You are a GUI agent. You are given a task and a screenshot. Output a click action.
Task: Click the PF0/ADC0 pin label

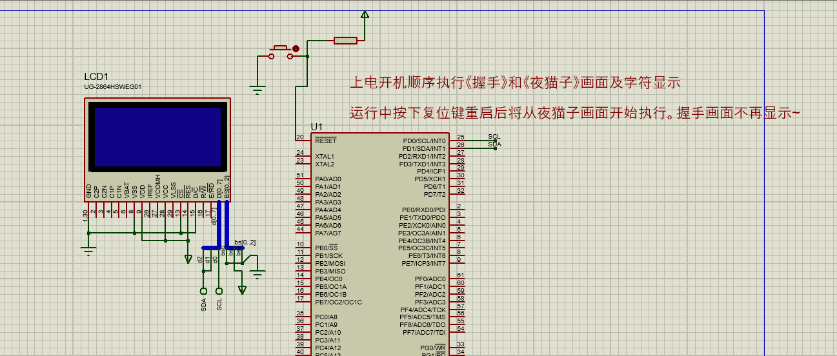[x=430, y=279]
